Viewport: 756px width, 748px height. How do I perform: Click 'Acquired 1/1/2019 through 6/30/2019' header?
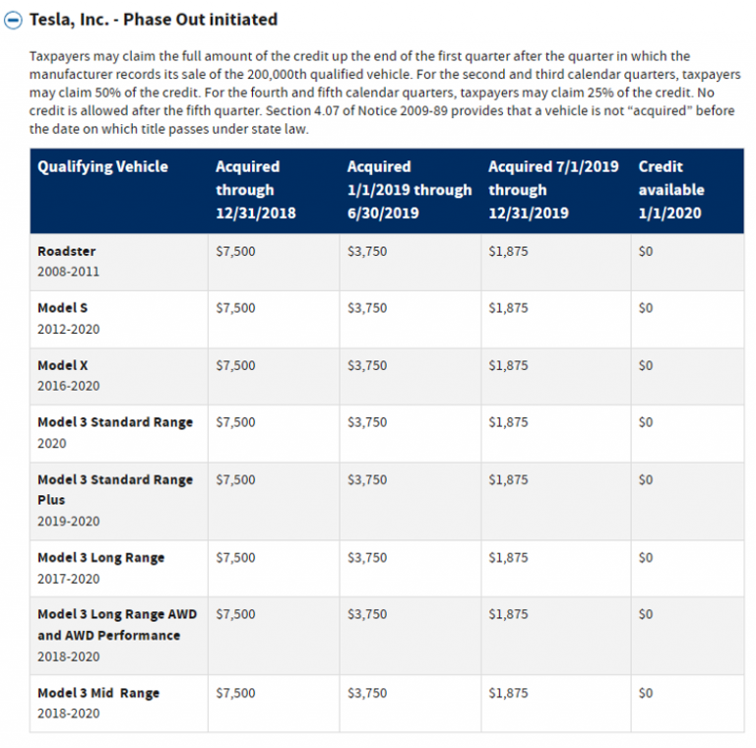(409, 189)
